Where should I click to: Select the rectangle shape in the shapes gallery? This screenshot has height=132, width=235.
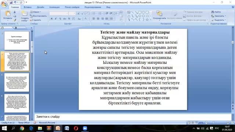coord(140,12)
